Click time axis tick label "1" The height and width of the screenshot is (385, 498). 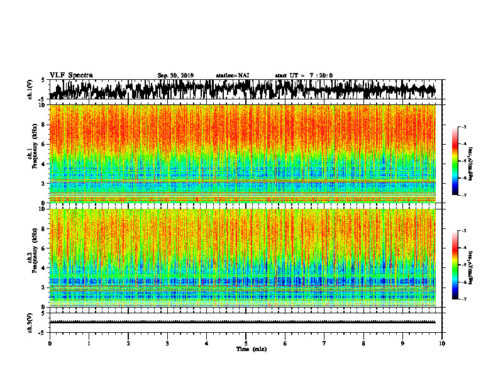point(89,343)
